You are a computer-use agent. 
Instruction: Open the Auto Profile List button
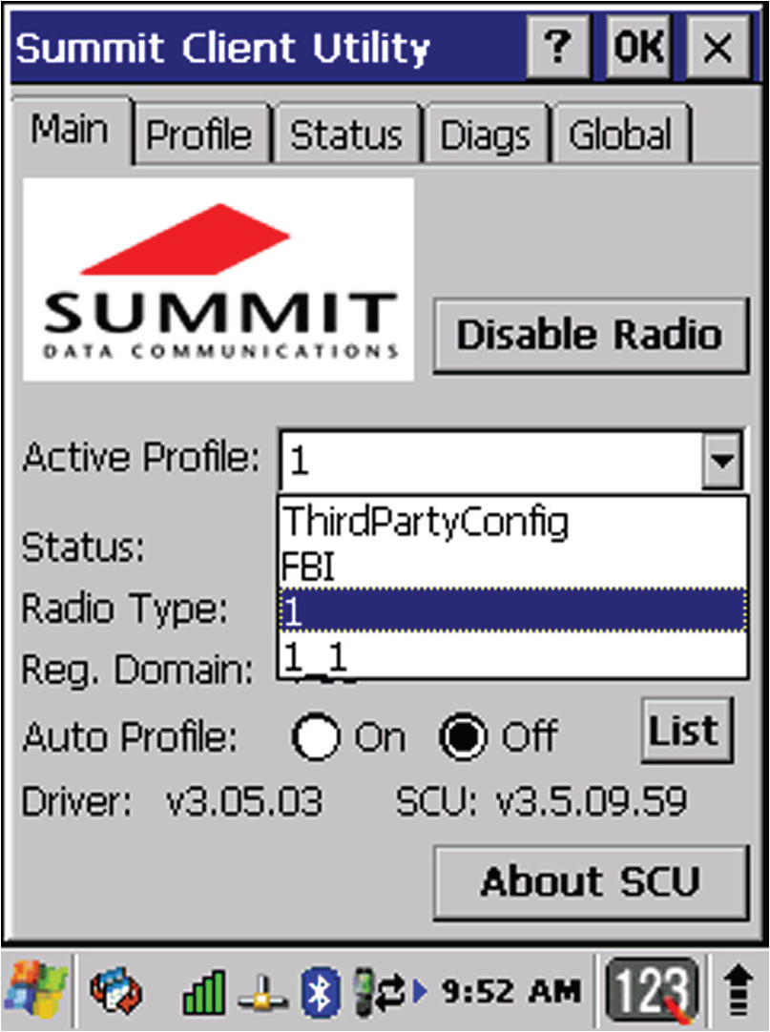coord(686,730)
